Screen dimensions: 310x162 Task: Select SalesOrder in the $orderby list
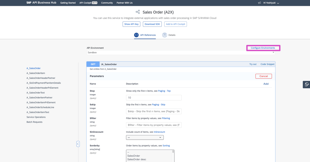click(134, 156)
